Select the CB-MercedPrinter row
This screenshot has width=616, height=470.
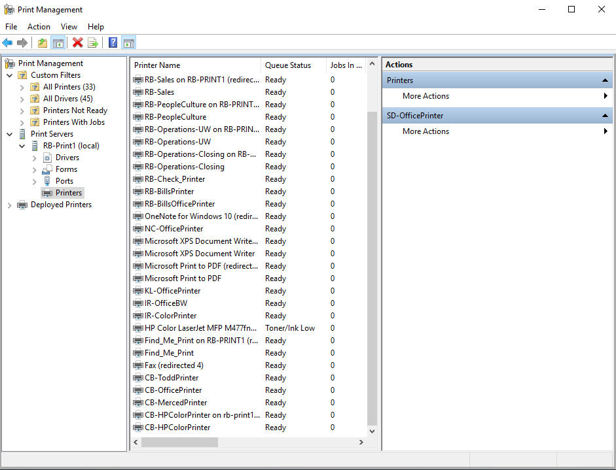click(x=248, y=403)
